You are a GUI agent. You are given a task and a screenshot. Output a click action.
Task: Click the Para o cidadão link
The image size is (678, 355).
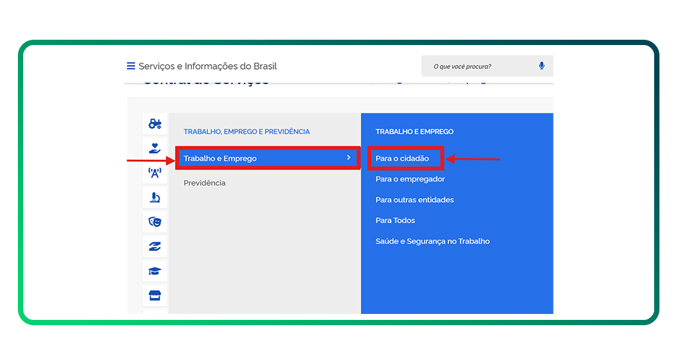[x=402, y=158]
